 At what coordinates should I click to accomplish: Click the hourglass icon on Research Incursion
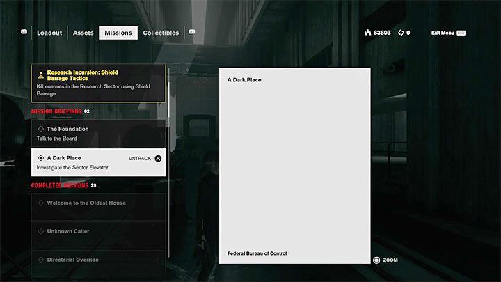coord(40,74)
